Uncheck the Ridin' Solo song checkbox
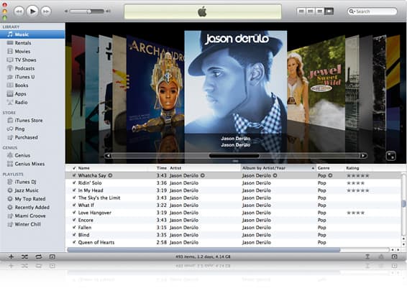The width and height of the screenshot is (407, 291). (74, 183)
